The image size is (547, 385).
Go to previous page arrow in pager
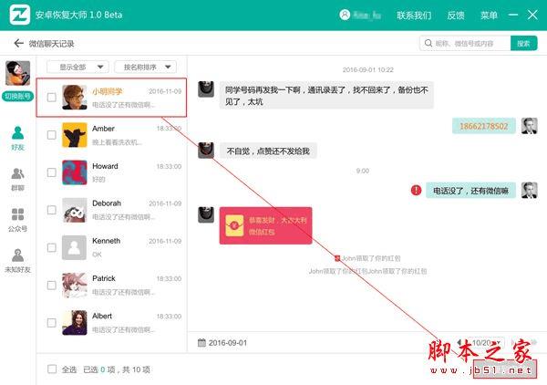pyautogui.click(x=459, y=343)
